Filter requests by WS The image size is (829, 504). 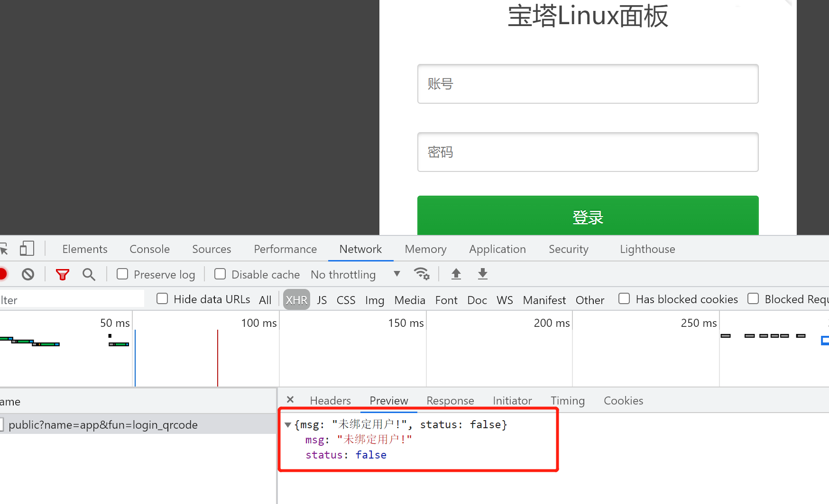pos(505,300)
